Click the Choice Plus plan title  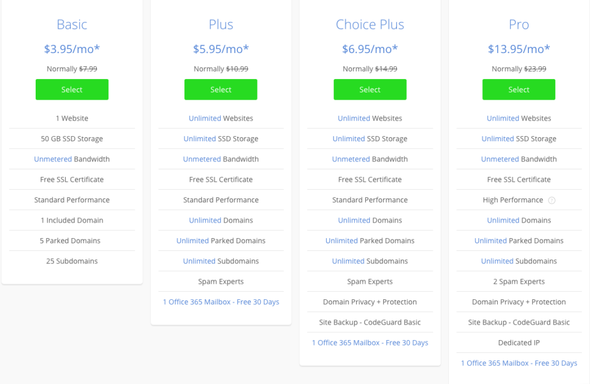pos(370,24)
